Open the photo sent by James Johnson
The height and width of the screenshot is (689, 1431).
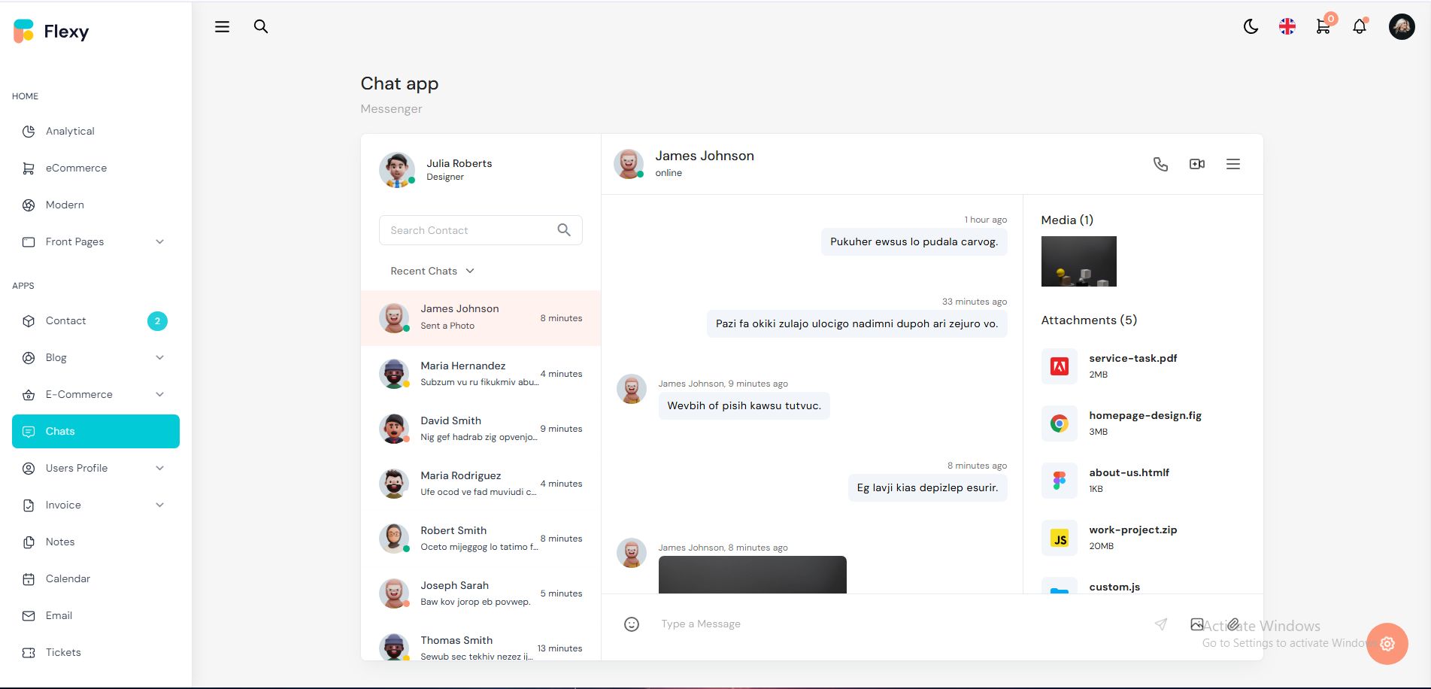click(x=753, y=575)
